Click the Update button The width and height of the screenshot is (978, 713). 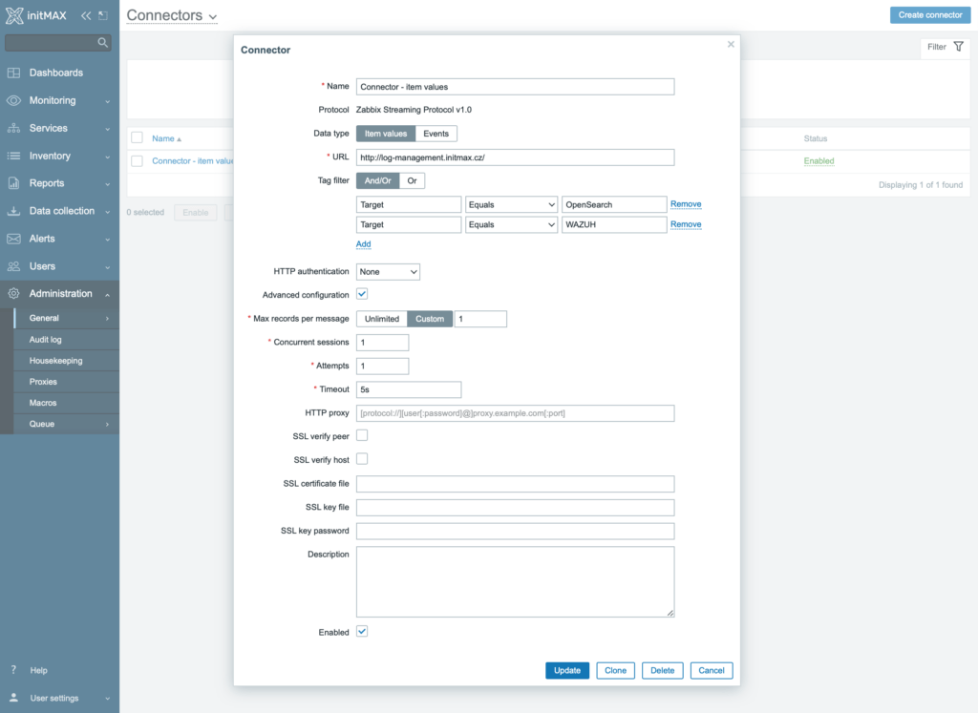[567, 671]
